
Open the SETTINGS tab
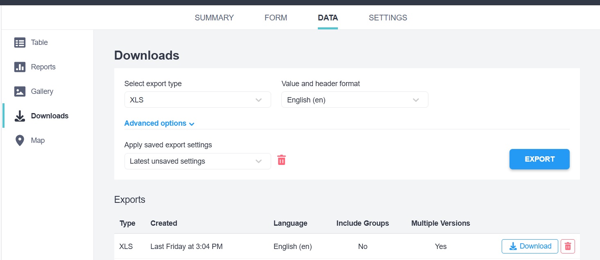point(387,18)
